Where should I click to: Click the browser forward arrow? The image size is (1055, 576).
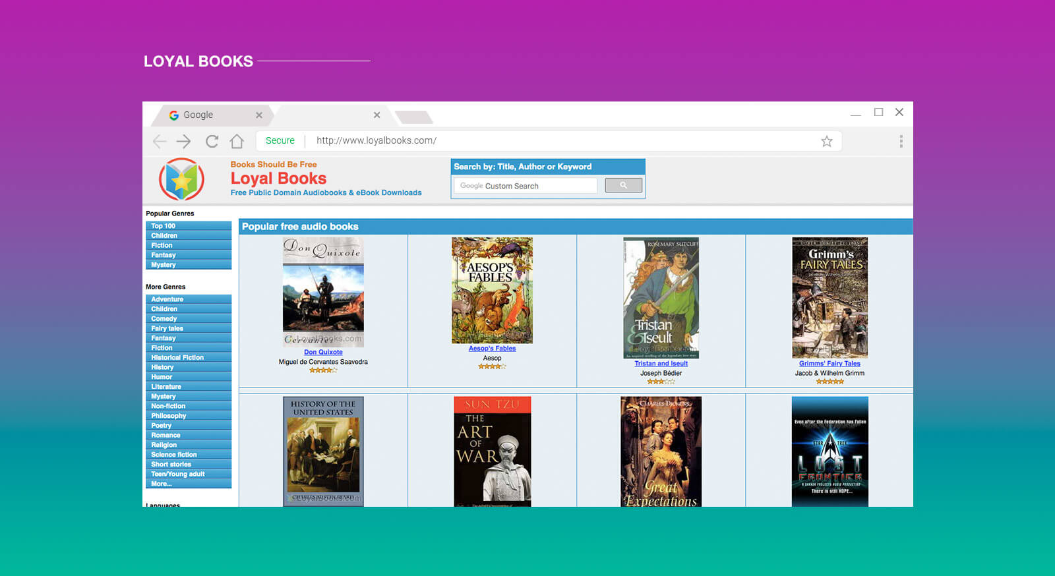pyautogui.click(x=184, y=141)
